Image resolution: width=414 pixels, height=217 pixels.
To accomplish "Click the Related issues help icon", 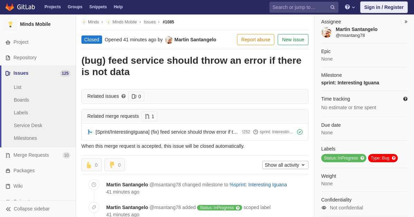I will click(x=124, y=96).
